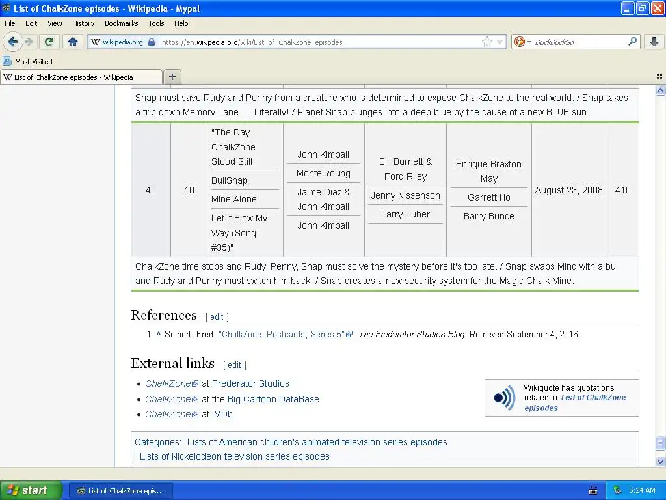
Task: Click the Mypal raccoon title bar icon
Action: [7, 8]
